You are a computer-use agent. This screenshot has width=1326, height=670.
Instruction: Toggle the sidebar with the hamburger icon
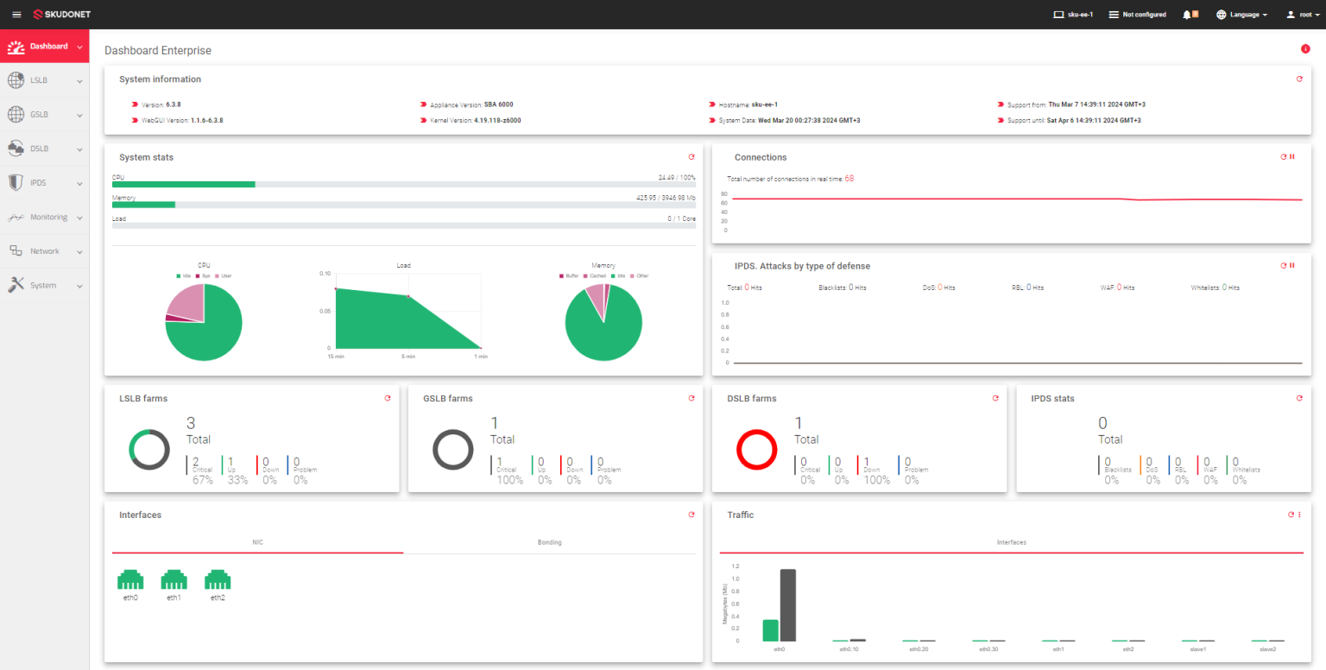tap(16, 14)
